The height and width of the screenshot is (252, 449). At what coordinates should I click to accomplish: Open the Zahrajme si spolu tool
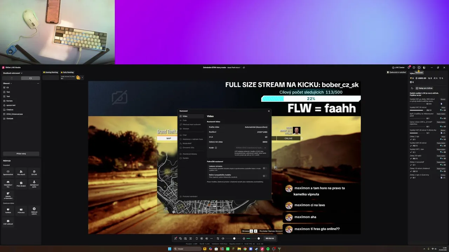click(34, 184)
